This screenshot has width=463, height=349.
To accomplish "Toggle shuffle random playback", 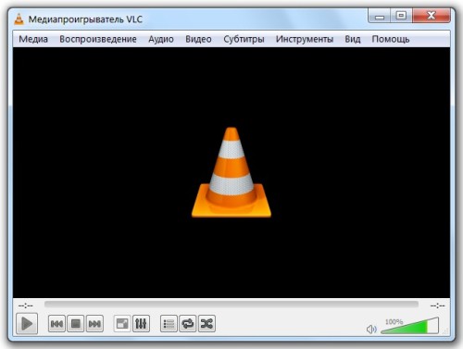I will point(206,324).
